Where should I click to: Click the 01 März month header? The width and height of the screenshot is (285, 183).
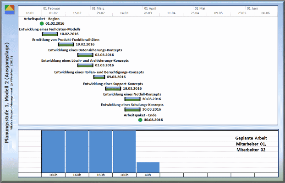point(100,8)
